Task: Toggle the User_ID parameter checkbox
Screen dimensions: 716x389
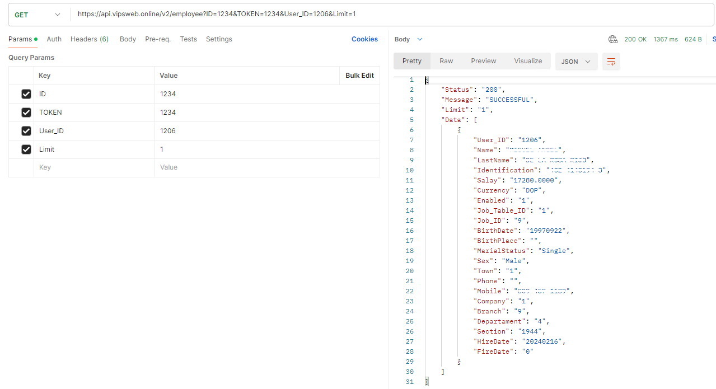Action: point(26,131)
